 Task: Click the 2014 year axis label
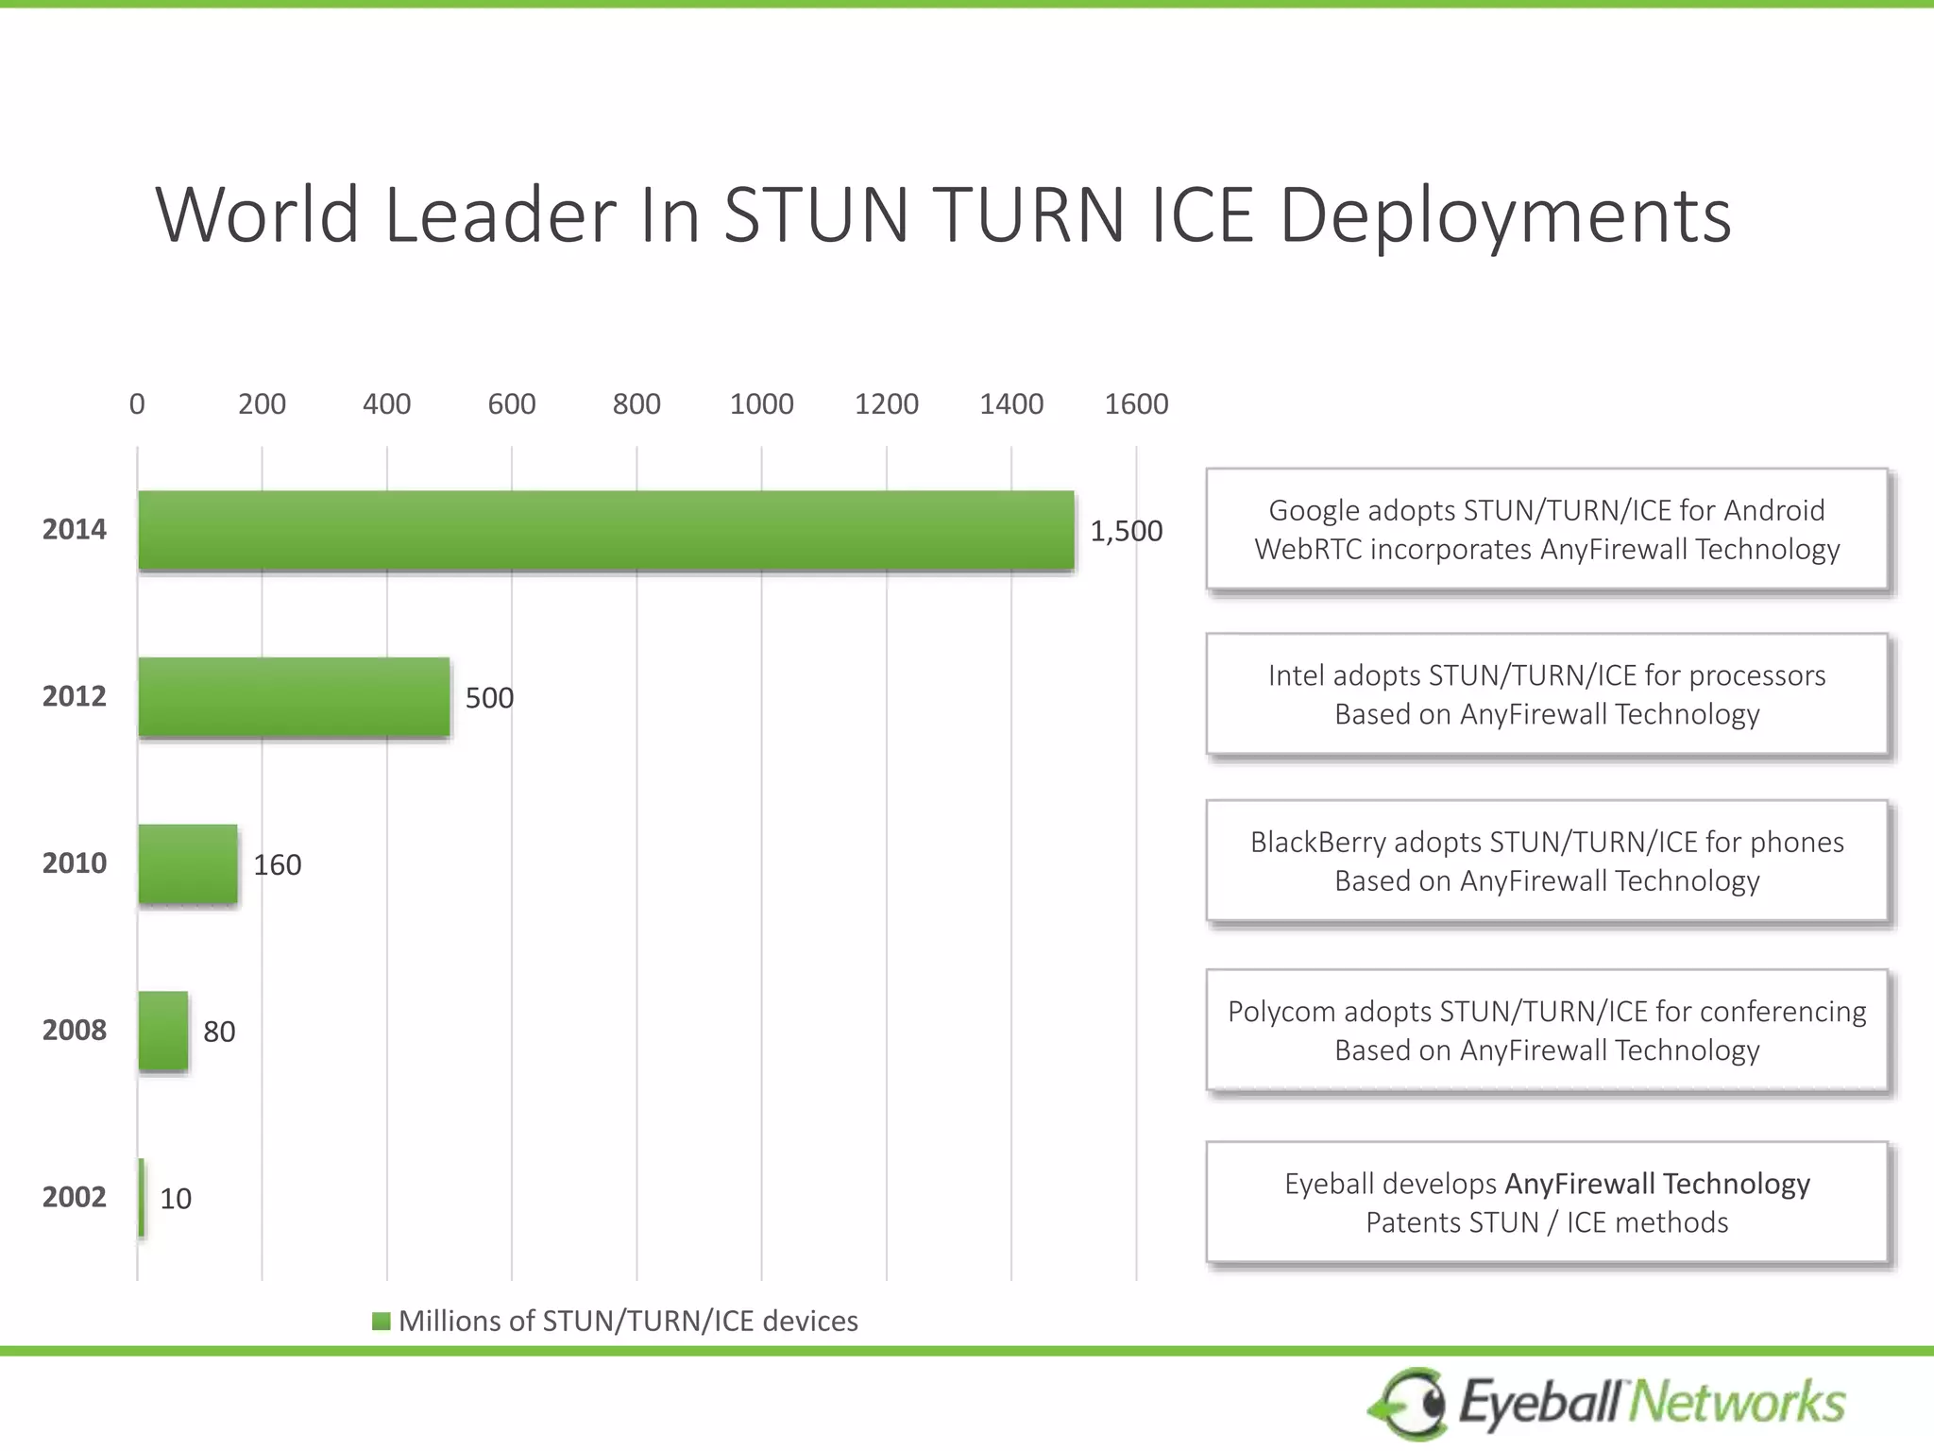point(75,529)
